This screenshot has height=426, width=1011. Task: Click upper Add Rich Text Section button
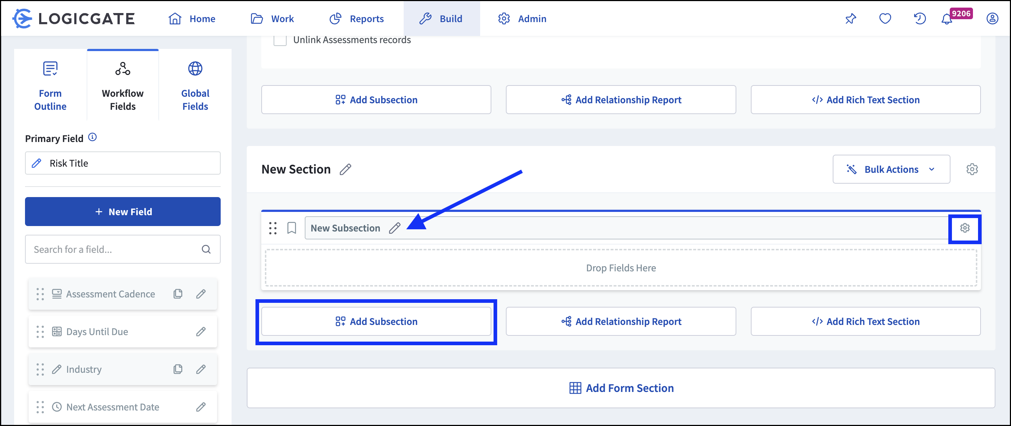[865, 100]
